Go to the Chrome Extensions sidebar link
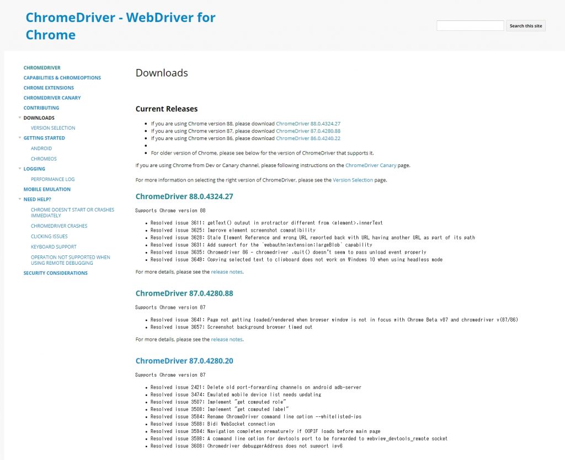 click(x=49, y=88)
